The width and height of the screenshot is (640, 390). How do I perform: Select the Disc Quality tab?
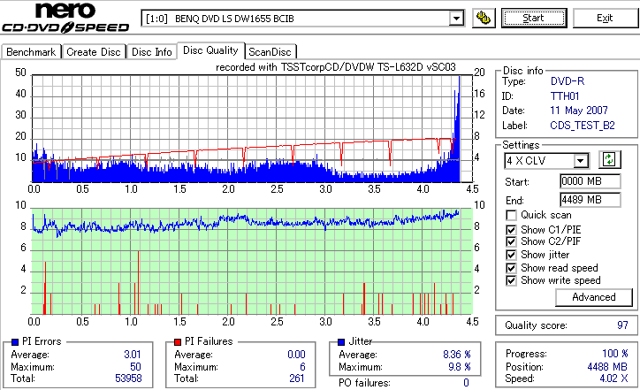(210, 50)
